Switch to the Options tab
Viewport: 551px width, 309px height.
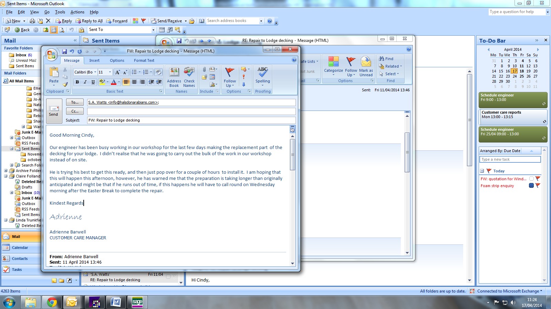pyautogui.click(x=117, y=60)
